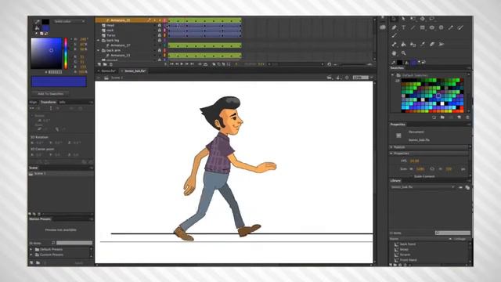Select the Red radio button in Color panel
This screenshot has width=501, height=282.
tap(71, 56)
